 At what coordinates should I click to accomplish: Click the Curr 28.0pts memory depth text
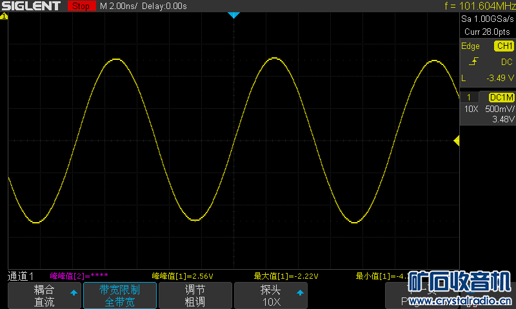click(x=487, y=32)
